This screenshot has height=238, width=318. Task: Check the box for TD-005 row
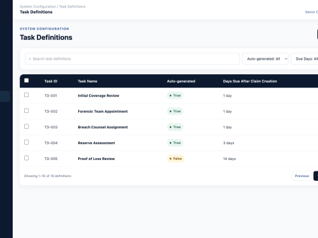pyautogui.click(x=27, y=158)
